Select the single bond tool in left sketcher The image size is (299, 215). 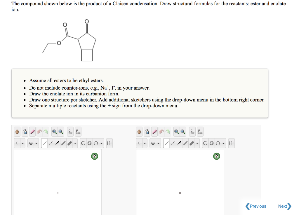pos(45,143)
